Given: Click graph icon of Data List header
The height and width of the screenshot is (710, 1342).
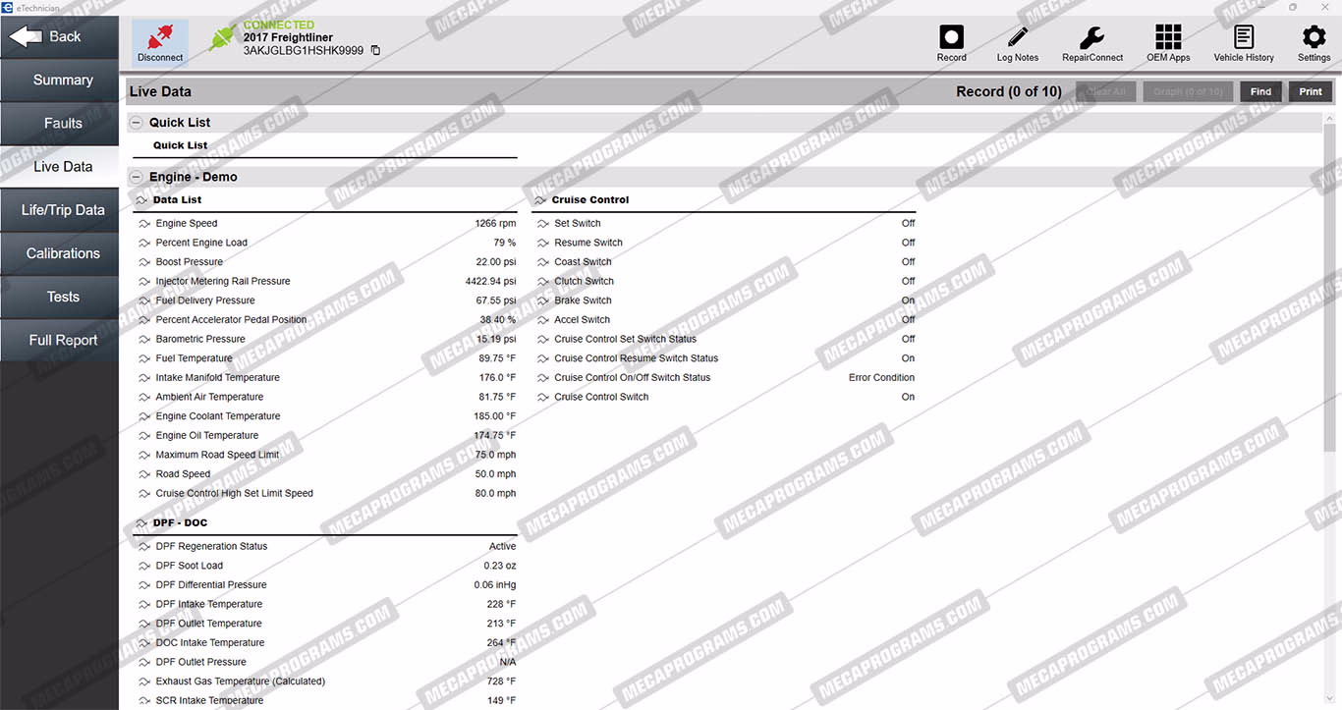Looking at the screenshot, I should tap(141, 199).
